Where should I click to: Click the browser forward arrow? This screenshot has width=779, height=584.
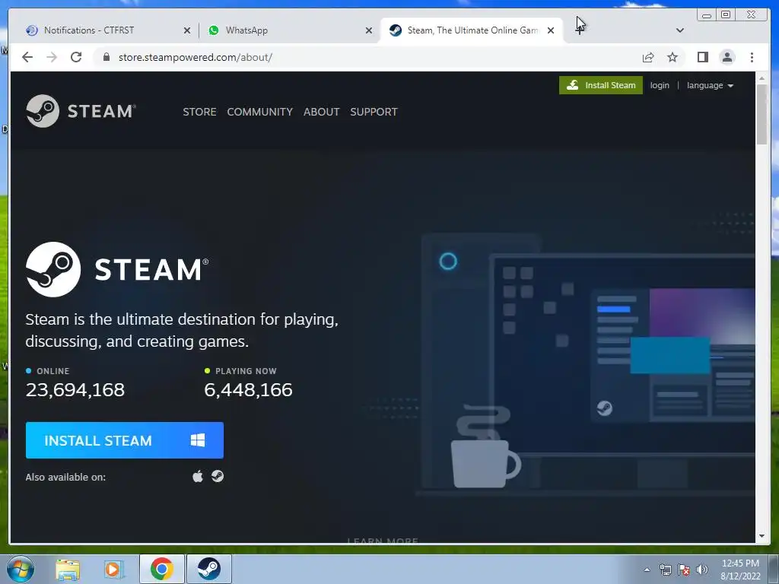pos(52,57)
